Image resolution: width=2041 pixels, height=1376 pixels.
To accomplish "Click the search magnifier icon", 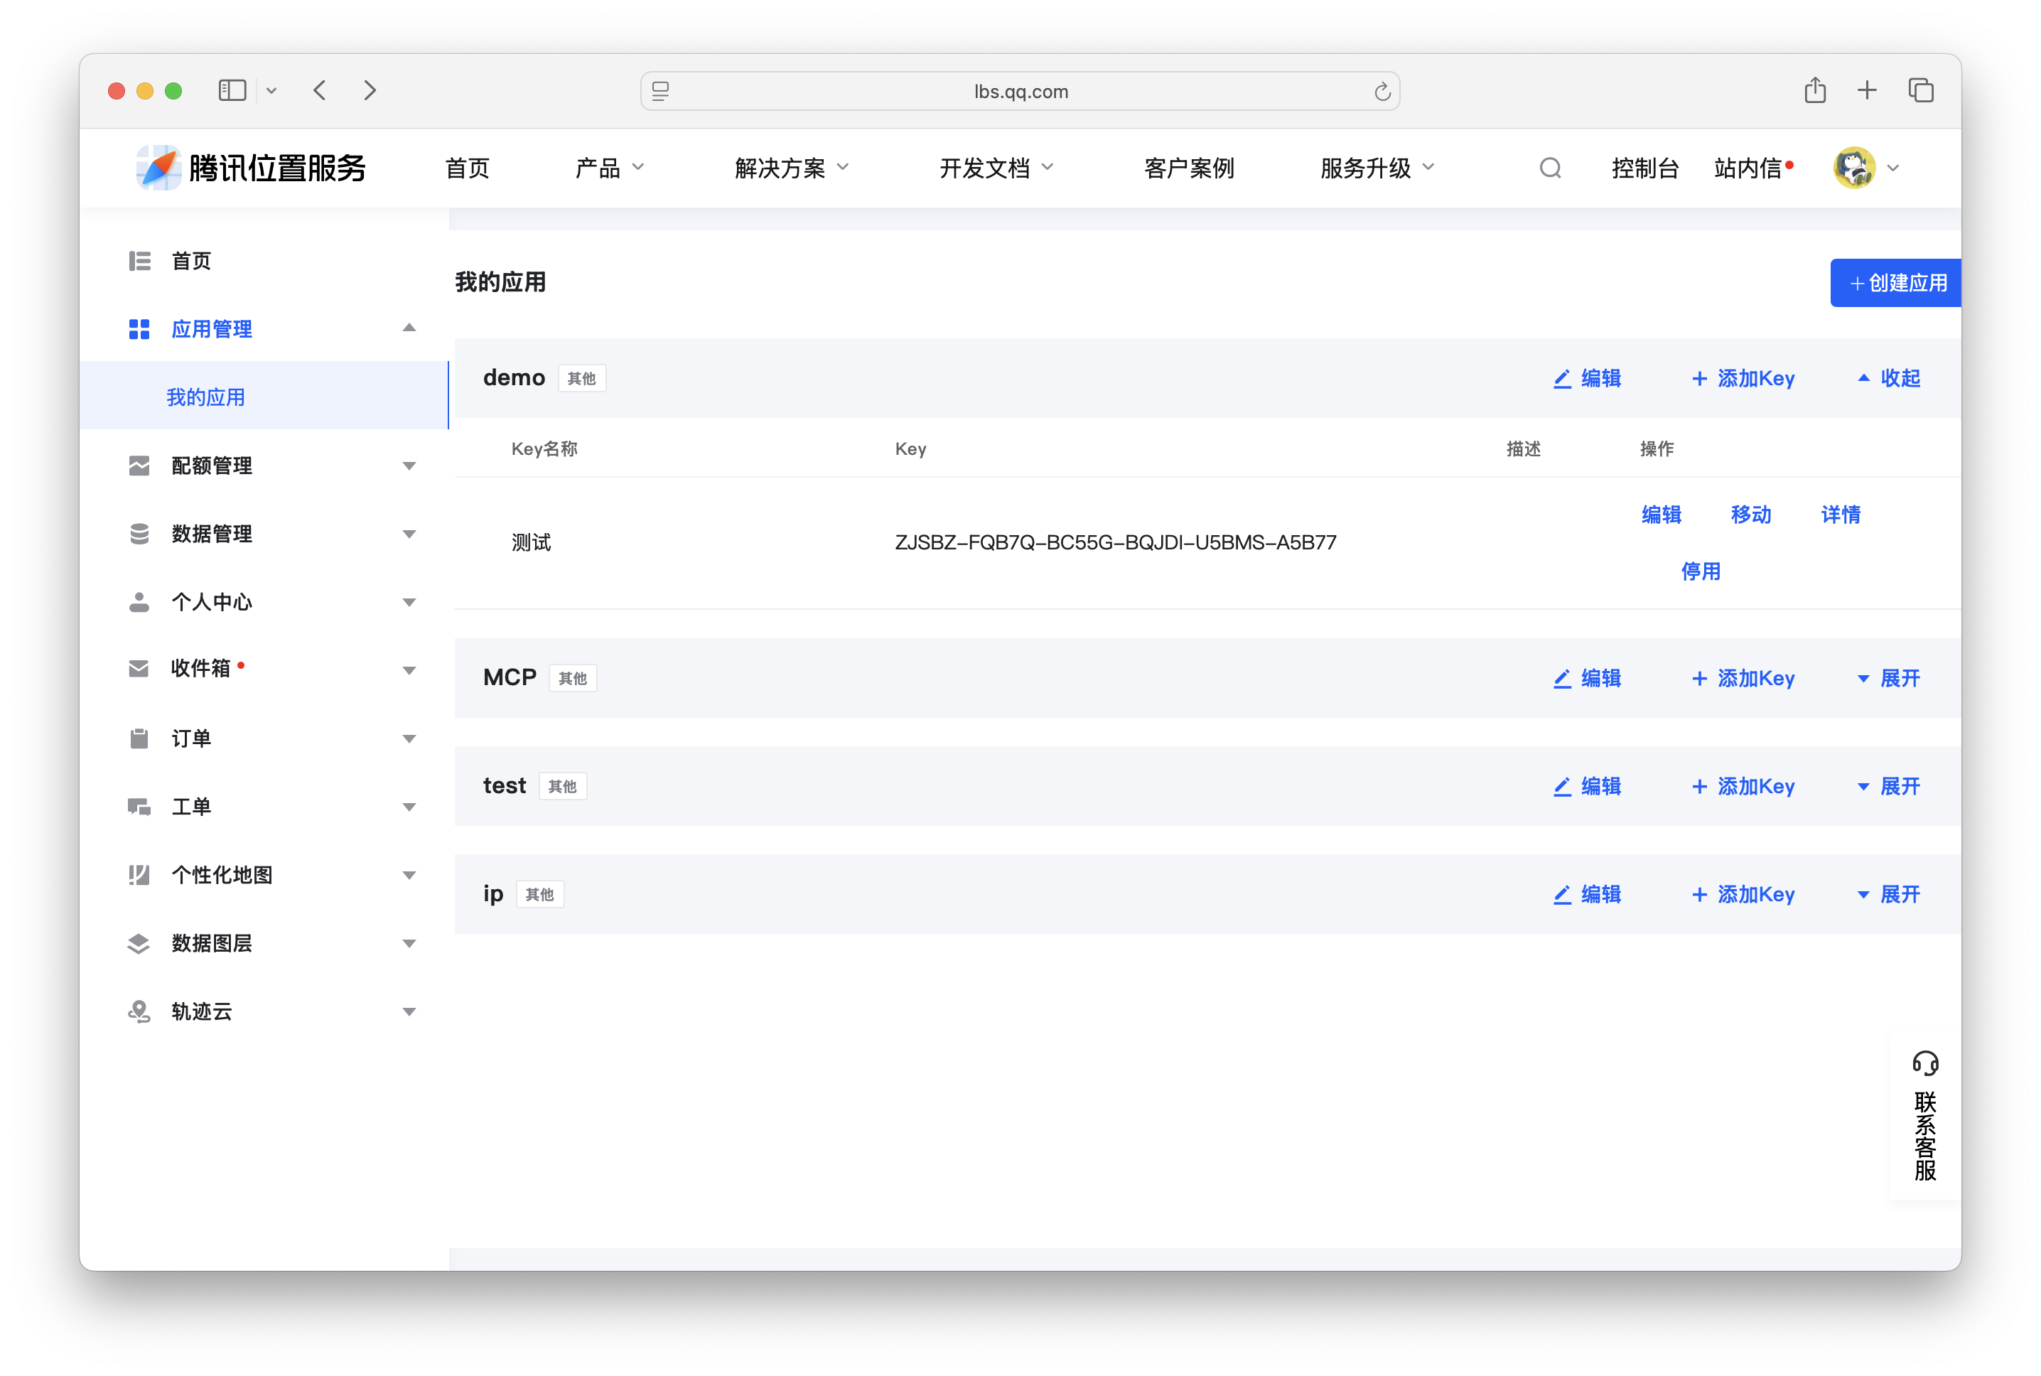I will coord(1550,167).
